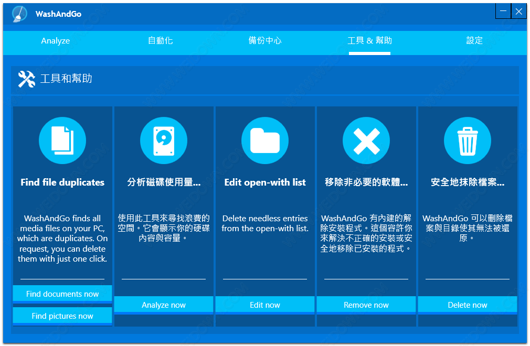Click the Find pictures now button
This screenshot has width=530, height=346.
(x=62, y=316)
